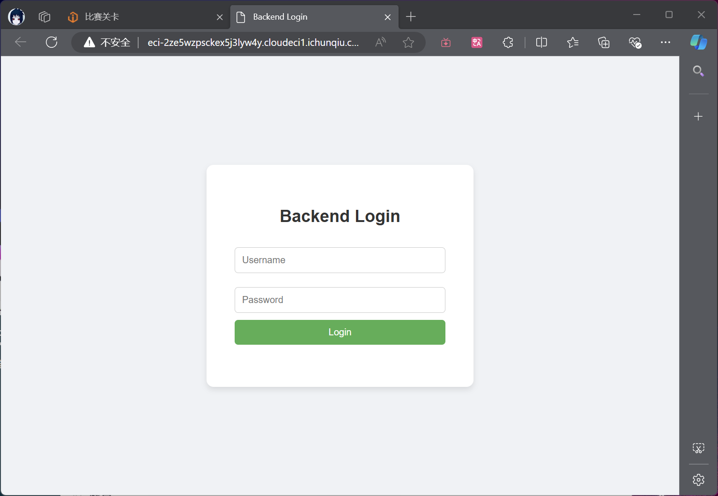
Task: Maximize the browser window
Action: pyautogui.click(x=669, y=15)
